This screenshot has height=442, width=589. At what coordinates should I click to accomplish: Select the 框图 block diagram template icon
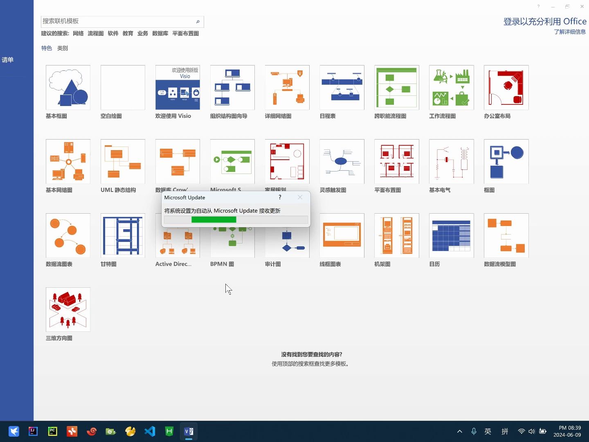click(506, 162)
